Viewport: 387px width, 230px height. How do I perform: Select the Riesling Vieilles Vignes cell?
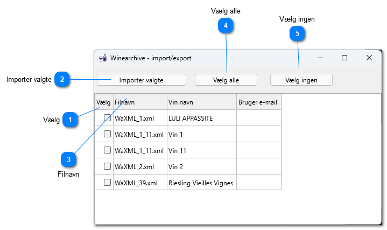click(x=202, y=183)
